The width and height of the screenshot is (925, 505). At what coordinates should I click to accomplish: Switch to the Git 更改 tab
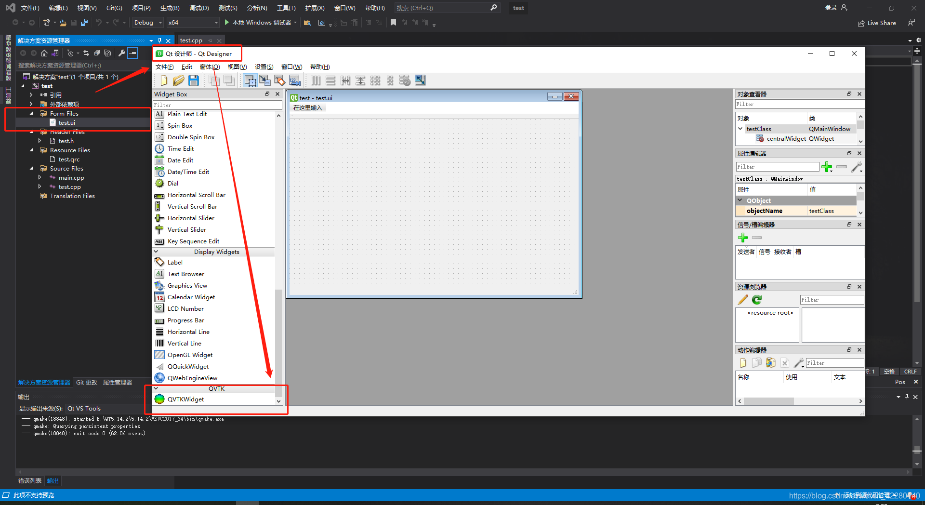[87, 383]
